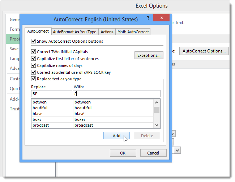Uncheck Capitalize first letter of sentences
The width and height of the screenshot is (235, 182).
coord(34,59)
